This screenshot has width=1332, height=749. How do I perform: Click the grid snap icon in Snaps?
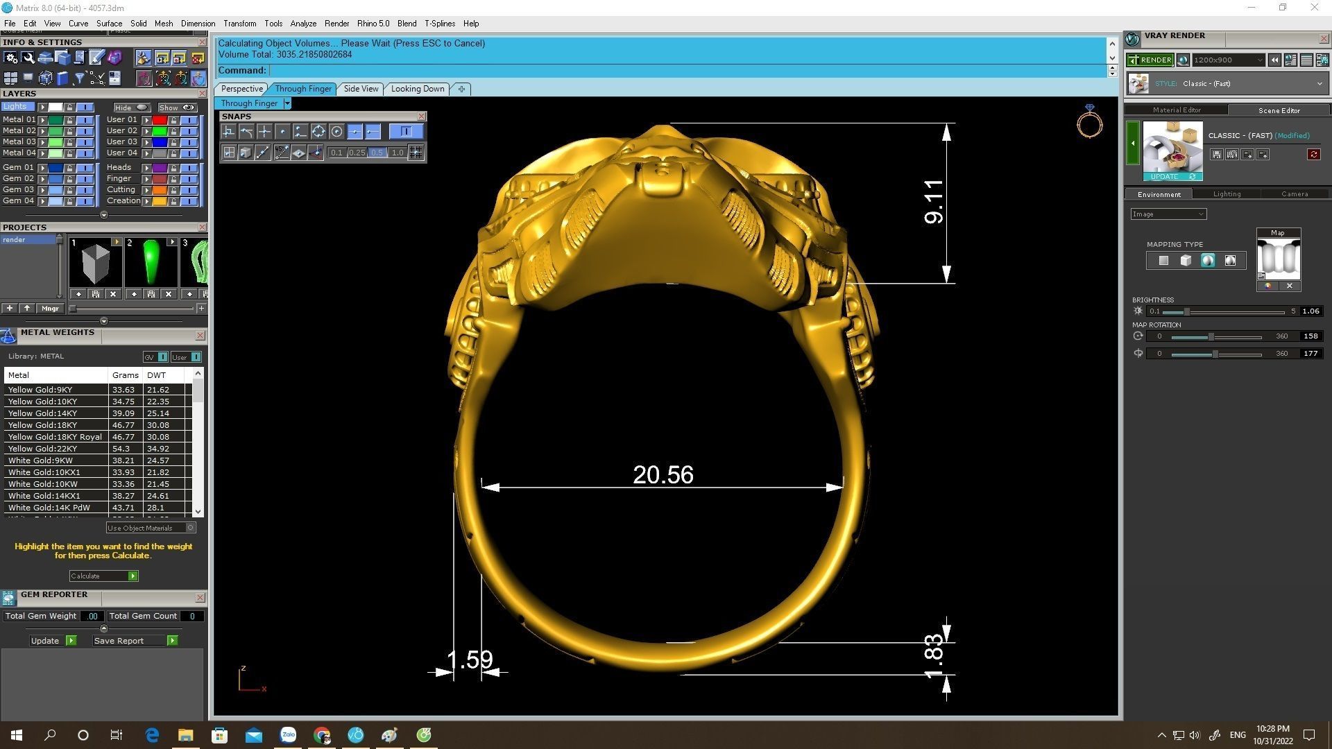tap(416, 153)
